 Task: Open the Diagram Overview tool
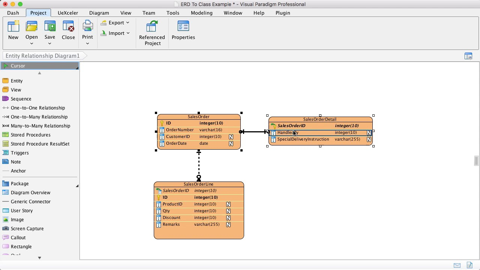tap(30, 192)
